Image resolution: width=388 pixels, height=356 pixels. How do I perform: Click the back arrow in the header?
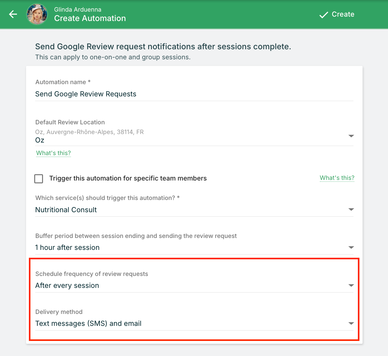click(x=13, y=14)
